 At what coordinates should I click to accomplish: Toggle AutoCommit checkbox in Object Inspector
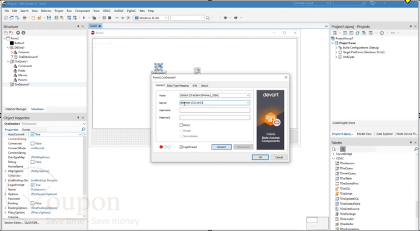coord(32,134)
